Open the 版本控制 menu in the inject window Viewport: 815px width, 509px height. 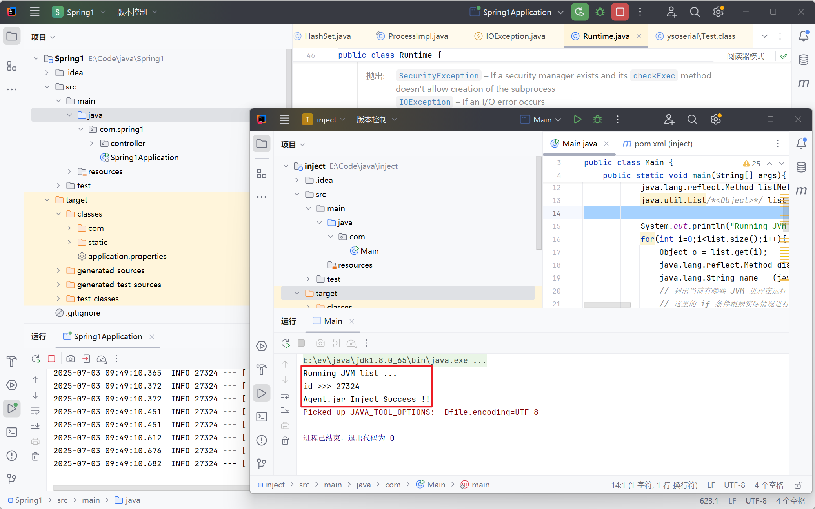[x=377, y=119]
